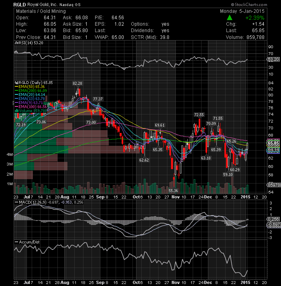
Task: Click the 4M volume axis label
Action: [x=10, y=155]
